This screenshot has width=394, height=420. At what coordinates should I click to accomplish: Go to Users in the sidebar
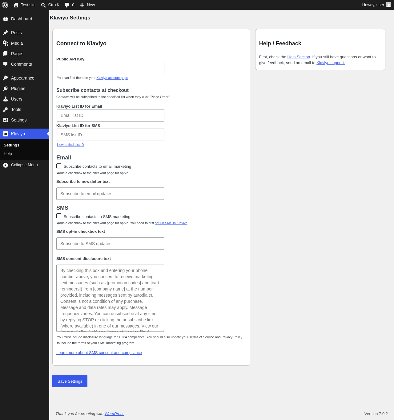(x=25, y=99)
